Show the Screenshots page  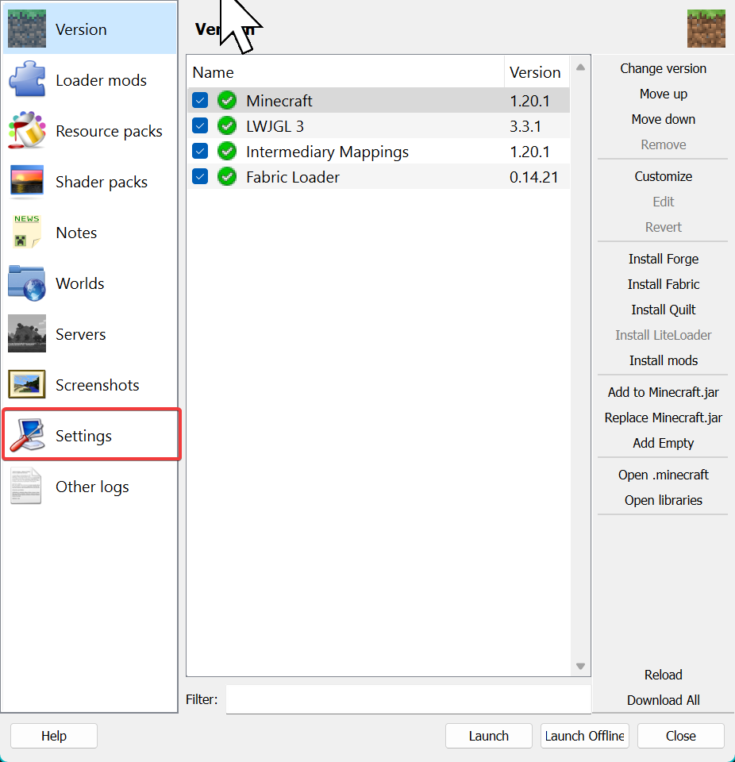97,385
